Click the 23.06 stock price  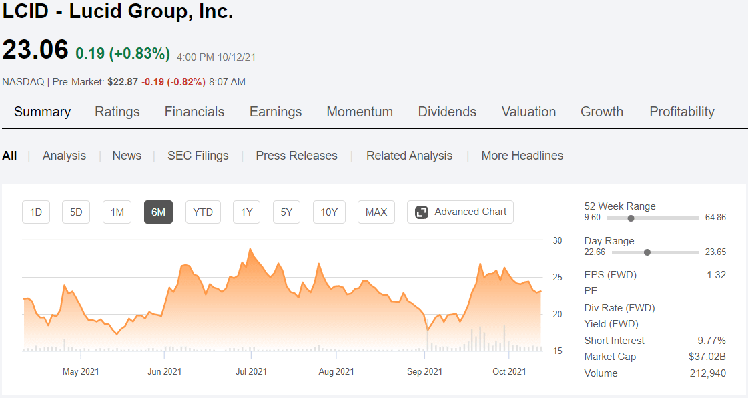pos(35,49)
